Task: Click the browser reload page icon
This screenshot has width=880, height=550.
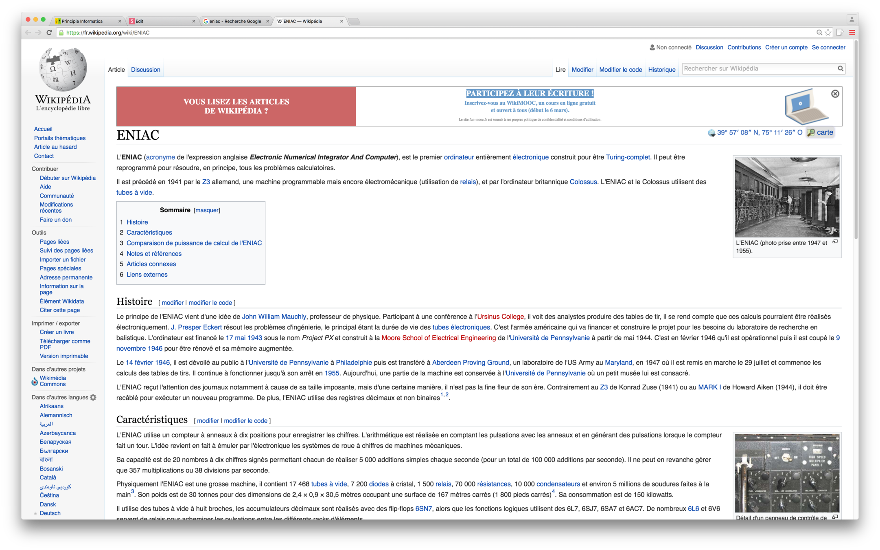Action: pos(49,33)
